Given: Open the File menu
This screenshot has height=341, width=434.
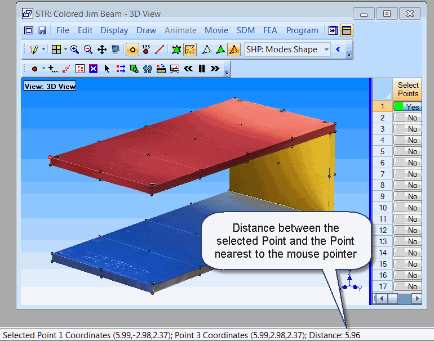Looking at the screenshot, I should 63,30.
